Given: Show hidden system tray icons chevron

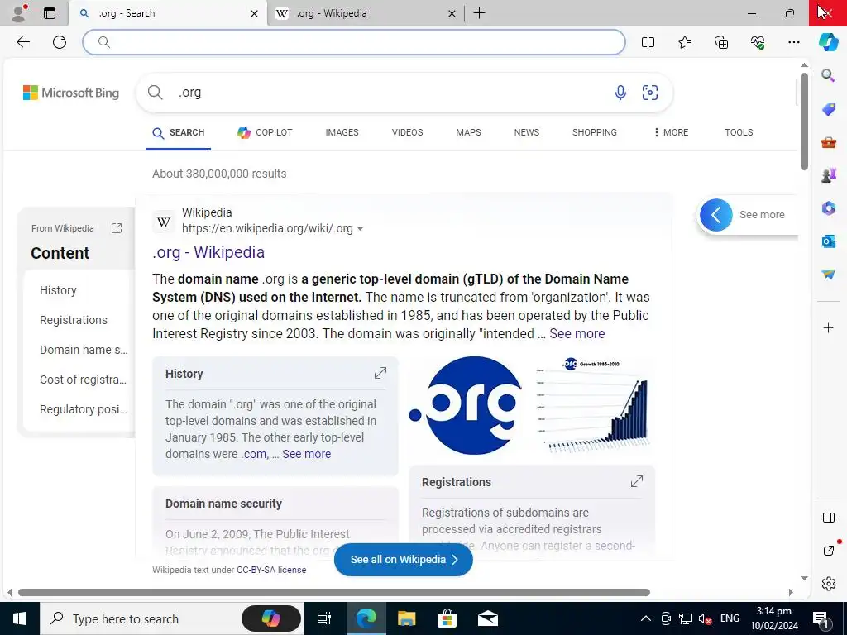Looking at the screenshot, I should (x=645, y=618).
